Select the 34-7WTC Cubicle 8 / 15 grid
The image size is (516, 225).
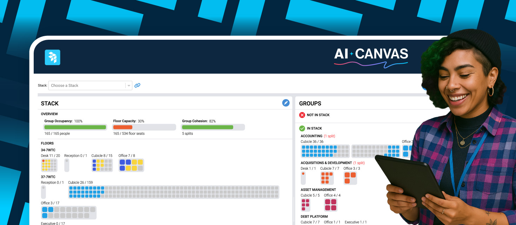tap(102, 165)
